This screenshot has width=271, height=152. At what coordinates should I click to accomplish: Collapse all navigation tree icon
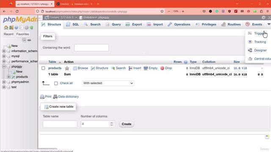pyautogui.click(x=25, y=40)
